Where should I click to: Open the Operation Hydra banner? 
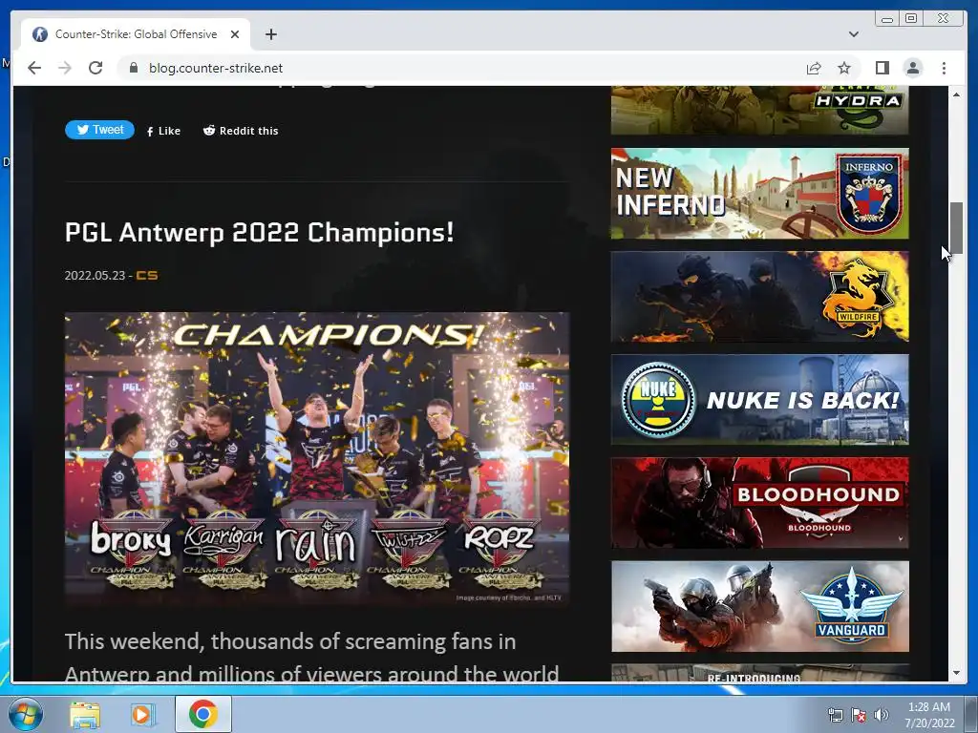pos(759,111)
